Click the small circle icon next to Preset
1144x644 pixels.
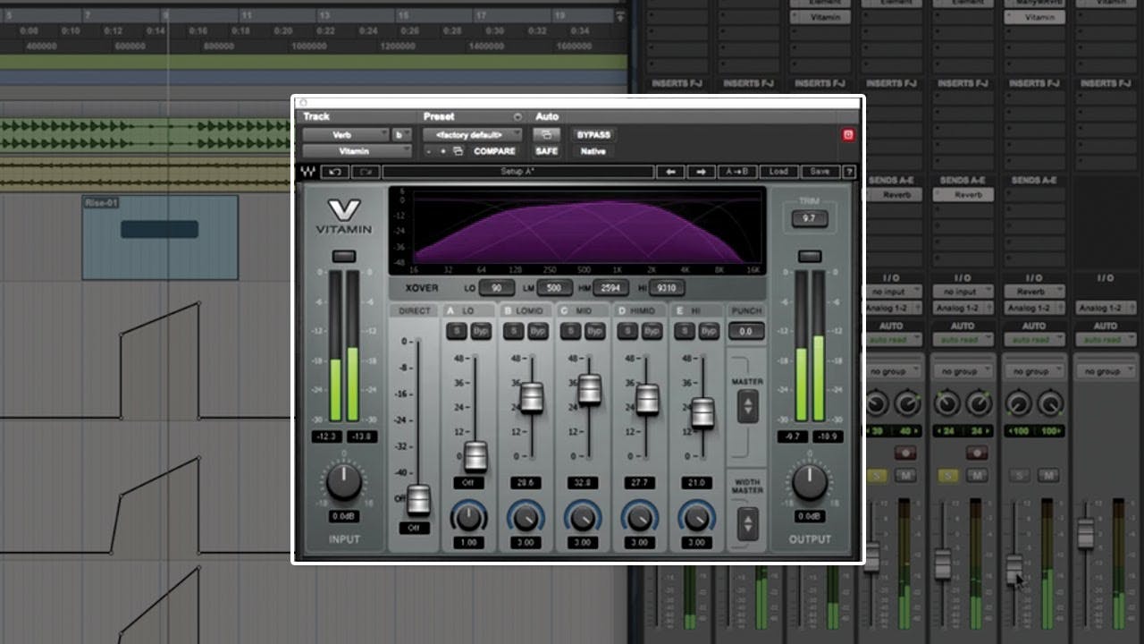point(517,117)
